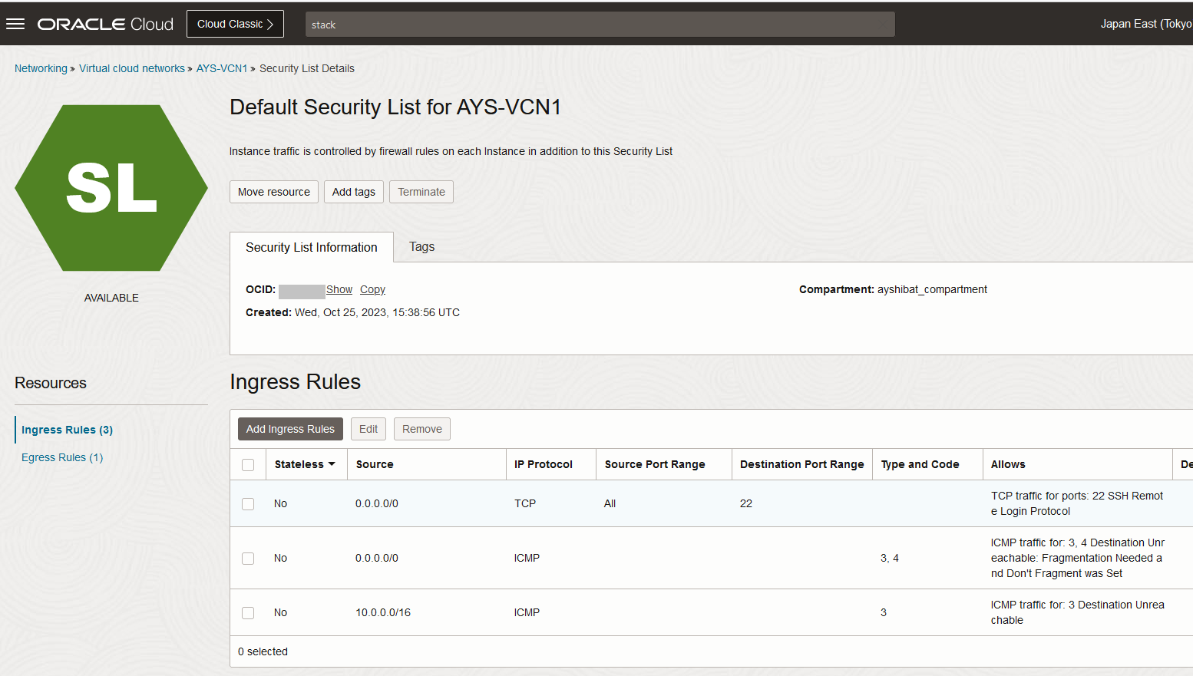This screenshot has height=676, width=1193.
Task: Copy the OCID to clipboard
Action: tap(372, 289)
